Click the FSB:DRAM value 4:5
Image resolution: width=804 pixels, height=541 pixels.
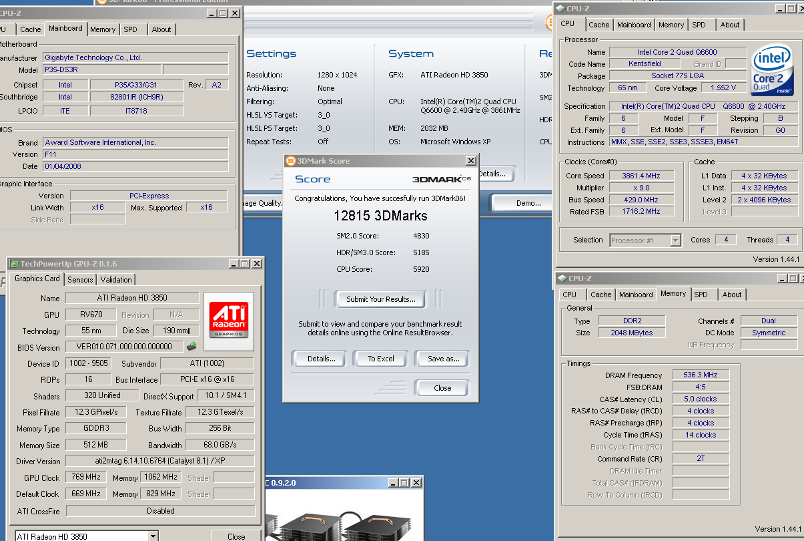[x=701, y=387]
